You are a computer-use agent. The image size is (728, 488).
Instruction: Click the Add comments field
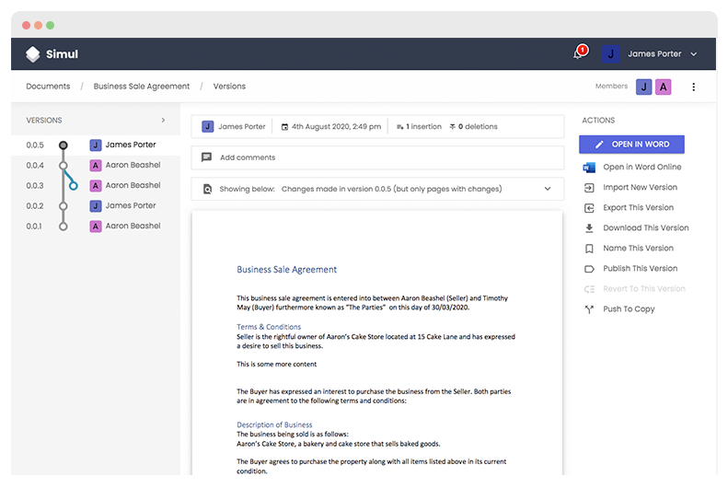click(377, 157)
